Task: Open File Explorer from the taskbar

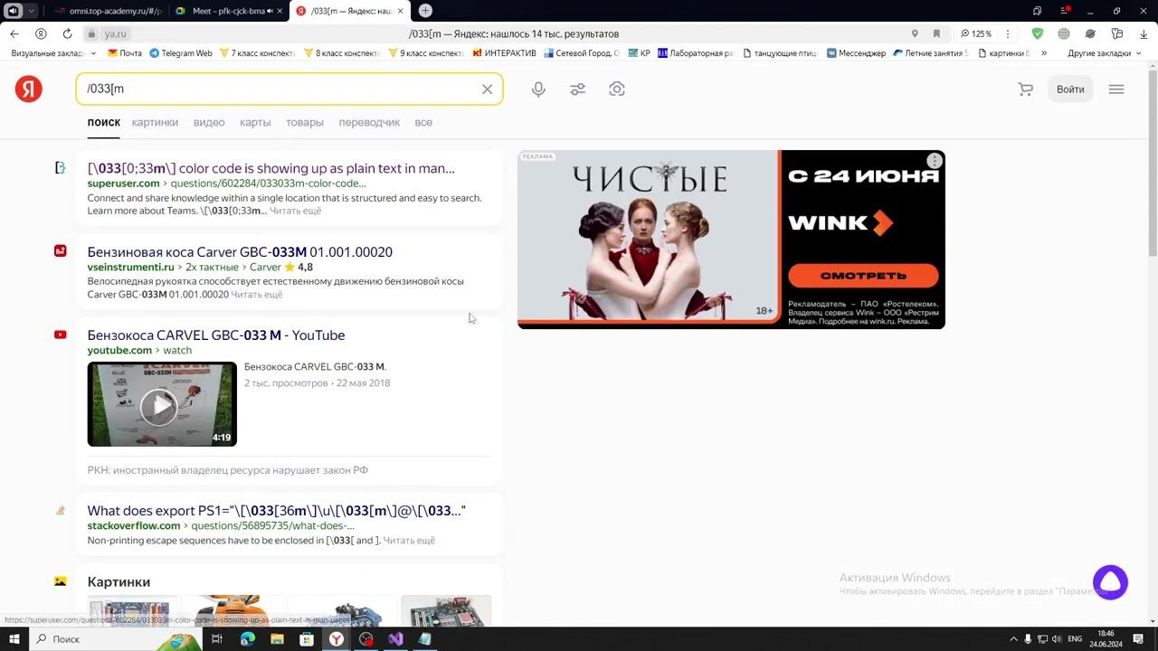Action: (x=277, y=639)
